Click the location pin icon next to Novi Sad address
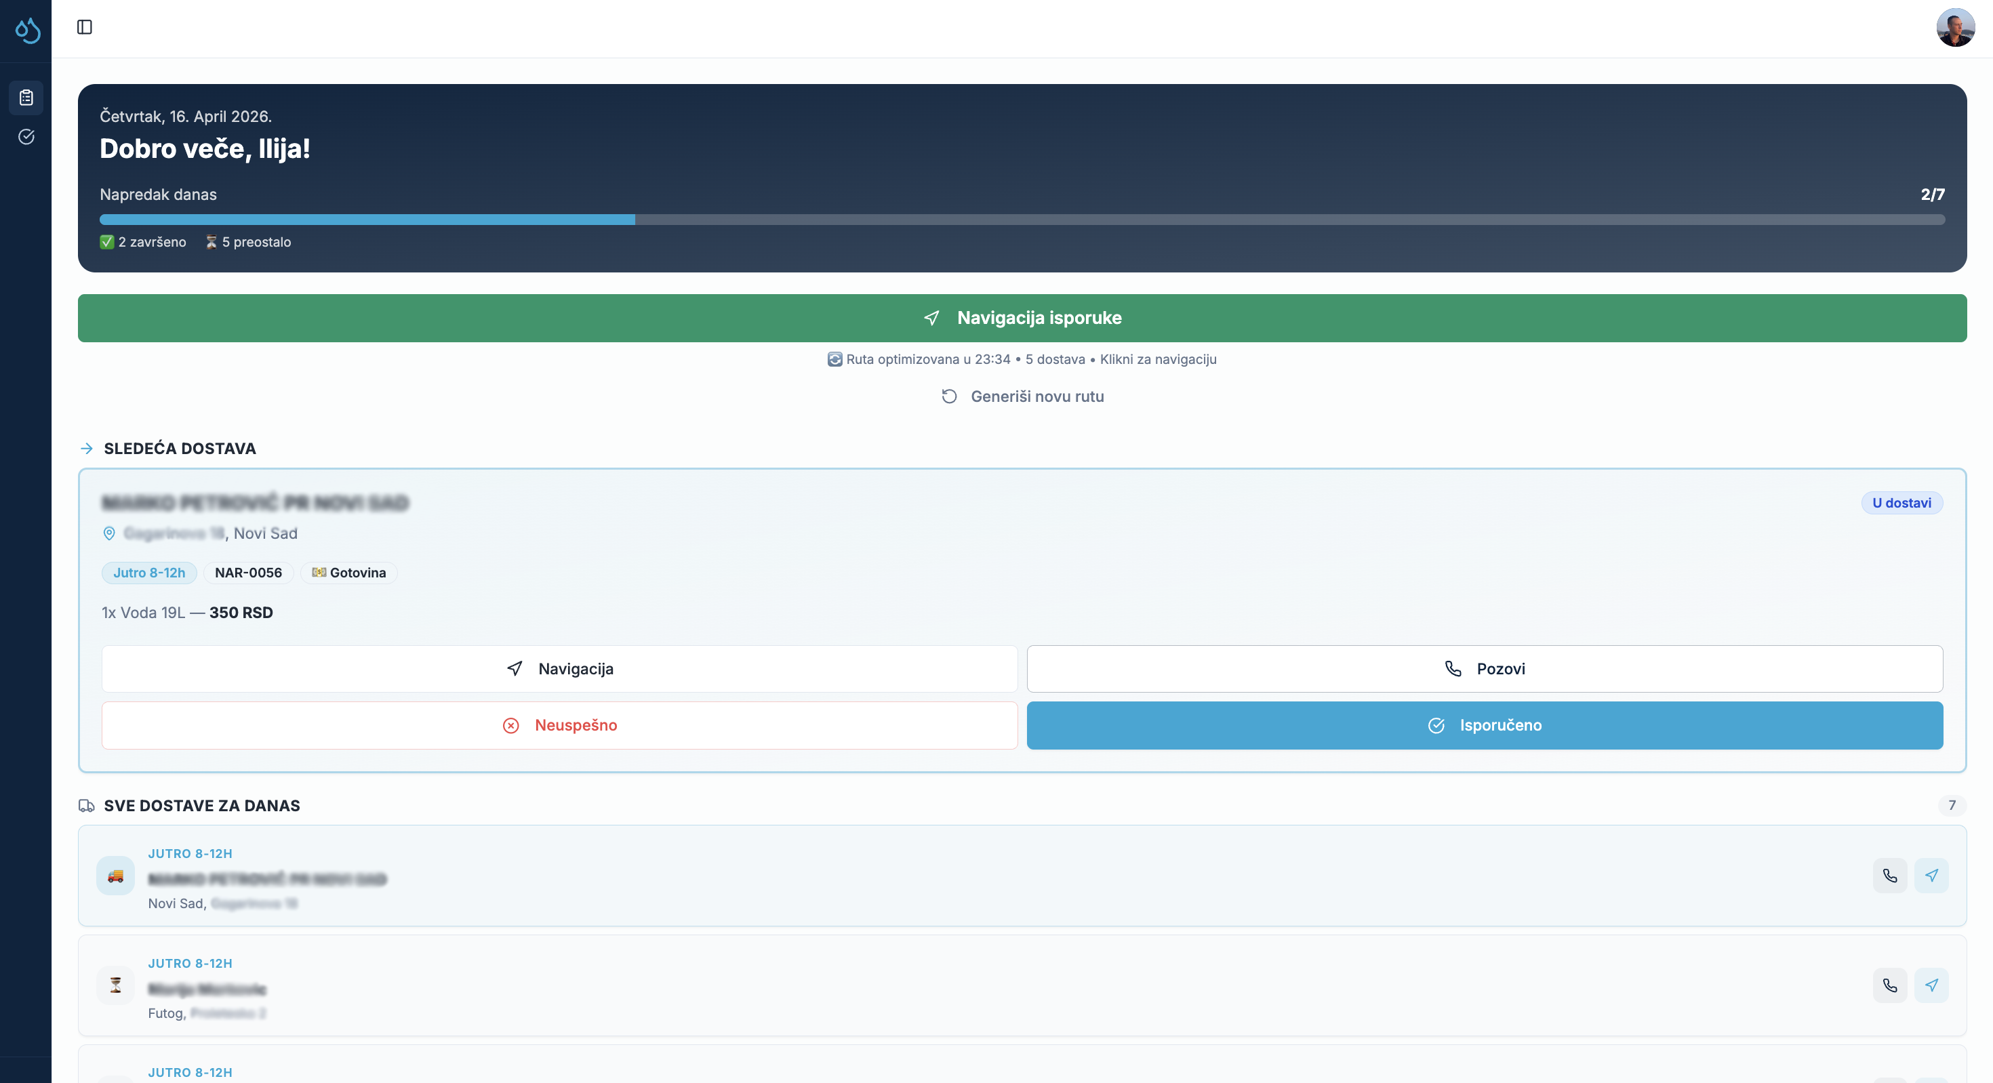Screen dimensions: 1993x1083 pyautogui.click(x=109, y=533)
